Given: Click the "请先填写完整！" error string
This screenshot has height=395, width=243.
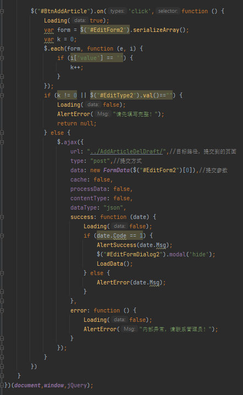Looking at the screenshot, I should tap(136, 114).
